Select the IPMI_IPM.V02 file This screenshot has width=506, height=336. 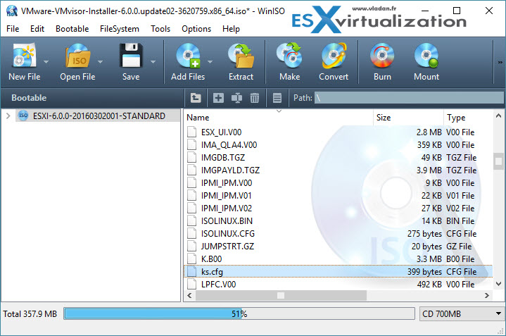pyautogui.click(x=226, y=208)
